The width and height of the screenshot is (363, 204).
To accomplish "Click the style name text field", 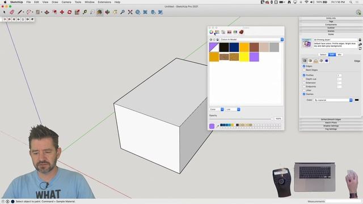I will click(x=335, y=40).
